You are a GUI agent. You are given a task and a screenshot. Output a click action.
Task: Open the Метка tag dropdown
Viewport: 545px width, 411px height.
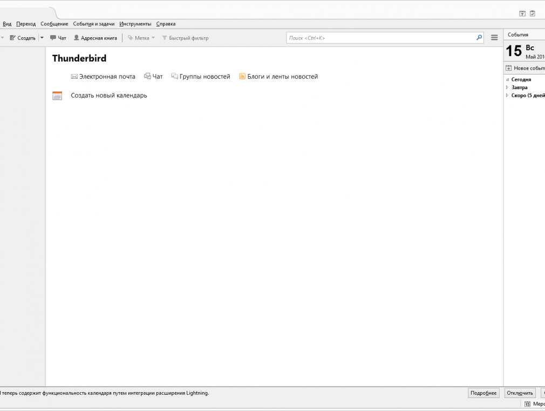(141, 38)
